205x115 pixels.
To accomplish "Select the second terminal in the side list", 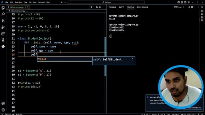I will 202,14.
